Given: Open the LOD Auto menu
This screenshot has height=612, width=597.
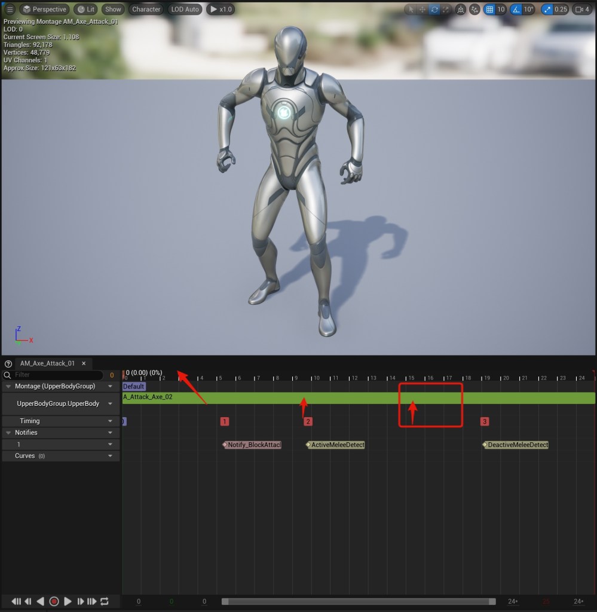Looking at the screenshot, I should point(184,10).
